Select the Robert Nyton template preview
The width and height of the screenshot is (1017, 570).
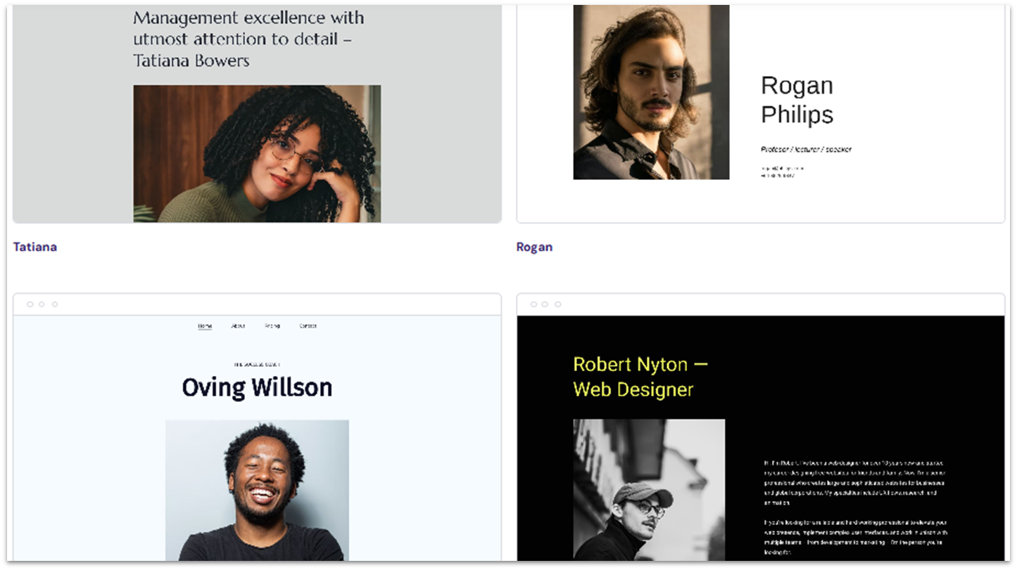pos(761,427)
